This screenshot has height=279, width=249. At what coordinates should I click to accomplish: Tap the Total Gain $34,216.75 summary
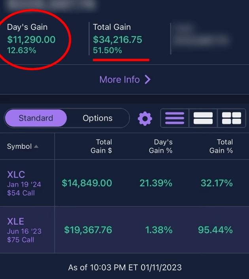[117, 39]
